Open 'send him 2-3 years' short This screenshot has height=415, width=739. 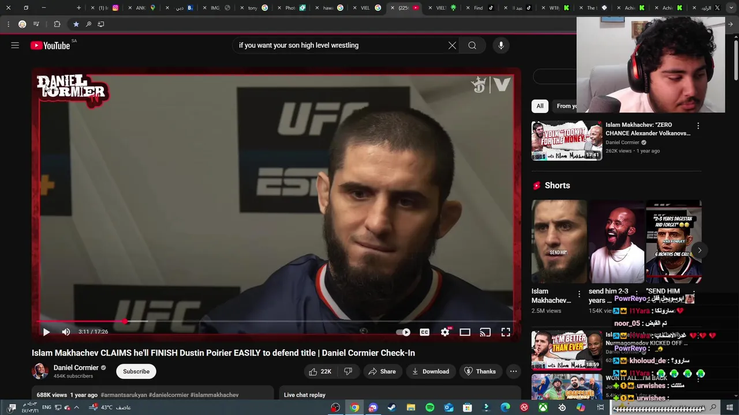pos(617,242)
